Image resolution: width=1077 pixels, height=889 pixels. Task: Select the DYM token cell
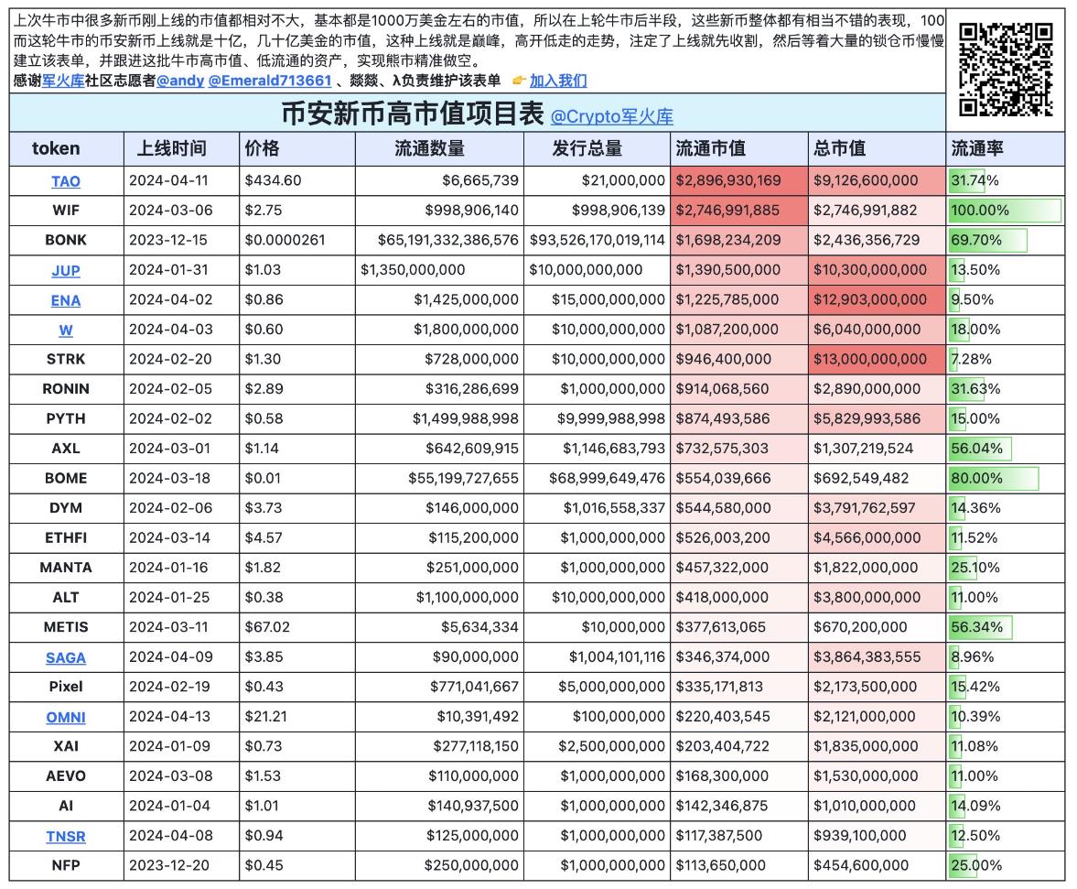[x=66, y=508]
